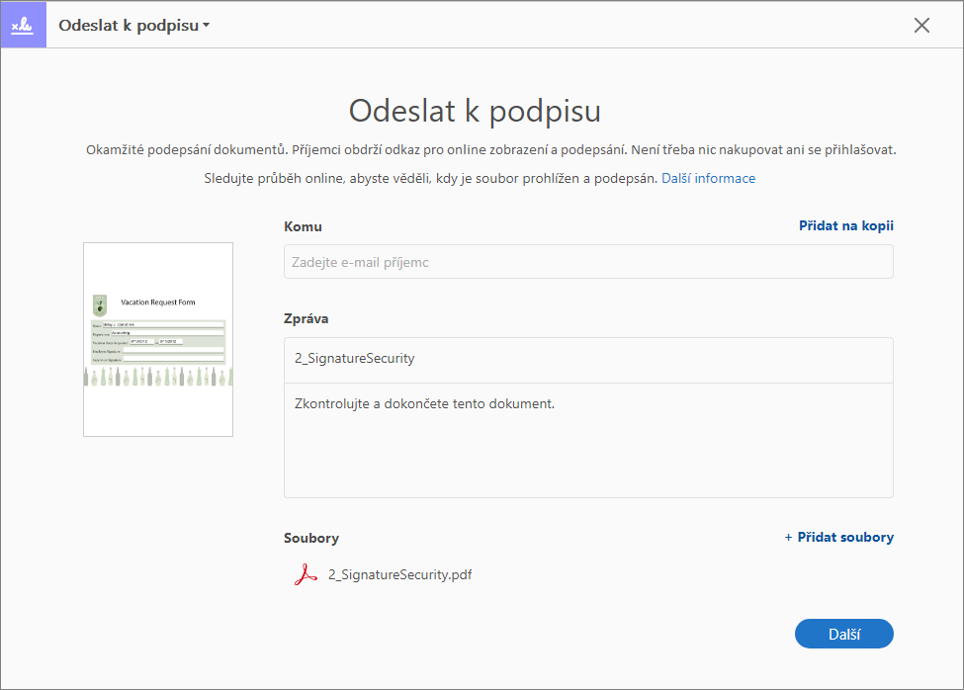The width and height of the screenshot is (964, 690).
Task: Click the 2_SignatureSecurity subject field
Action: click(588, 359)
